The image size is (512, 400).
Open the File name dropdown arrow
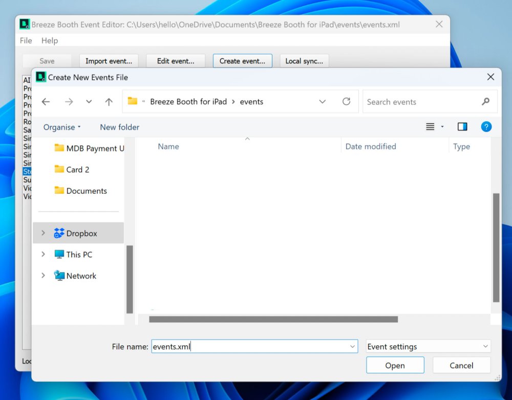point(353,346)
